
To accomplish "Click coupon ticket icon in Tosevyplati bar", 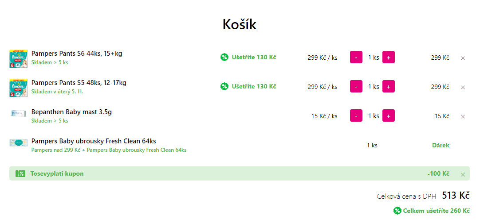I will point(20,173).
